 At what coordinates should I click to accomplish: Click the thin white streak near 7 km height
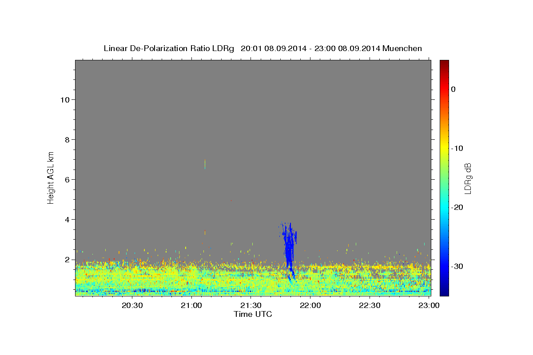[205, 164]
